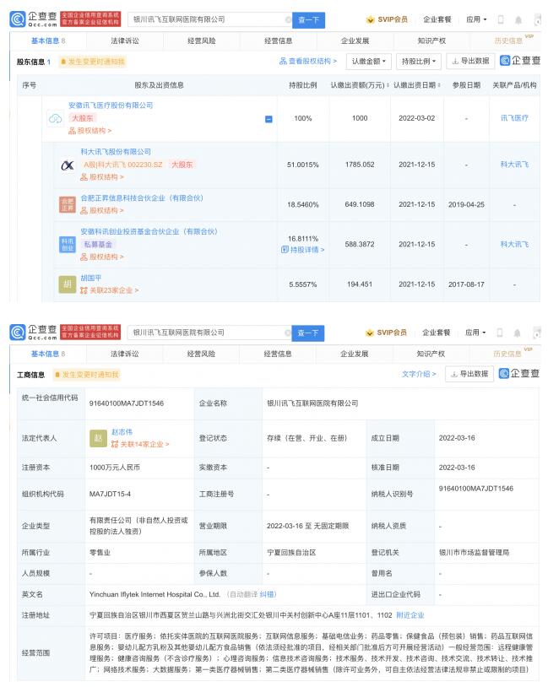Select 历史信息 VIP tab above 股东信息 section
548x687 pixels.
509,41
